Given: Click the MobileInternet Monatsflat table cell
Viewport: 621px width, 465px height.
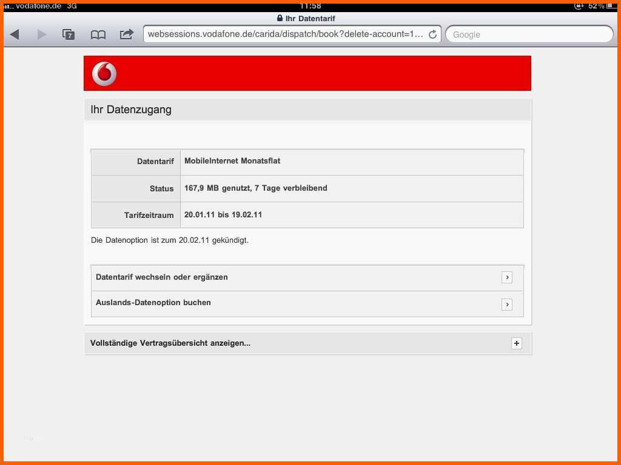Looking at the screenshot, I should 232,161.
